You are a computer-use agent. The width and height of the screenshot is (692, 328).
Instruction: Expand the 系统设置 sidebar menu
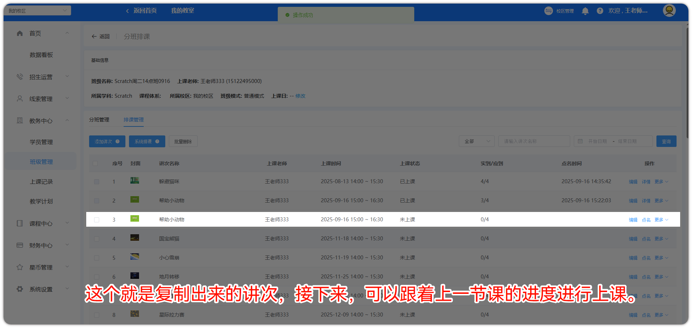tap(67, 289)
